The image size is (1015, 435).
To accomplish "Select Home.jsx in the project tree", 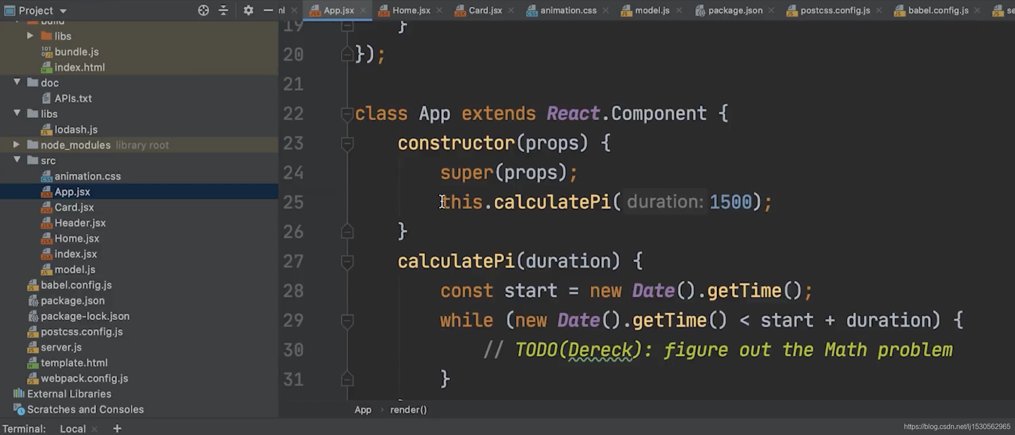I will tap(77, 238).
